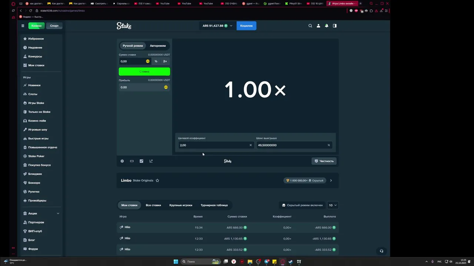Expand Limbo game info chevron
Viewport: 474px width, 266px height.
click(331, 181)
